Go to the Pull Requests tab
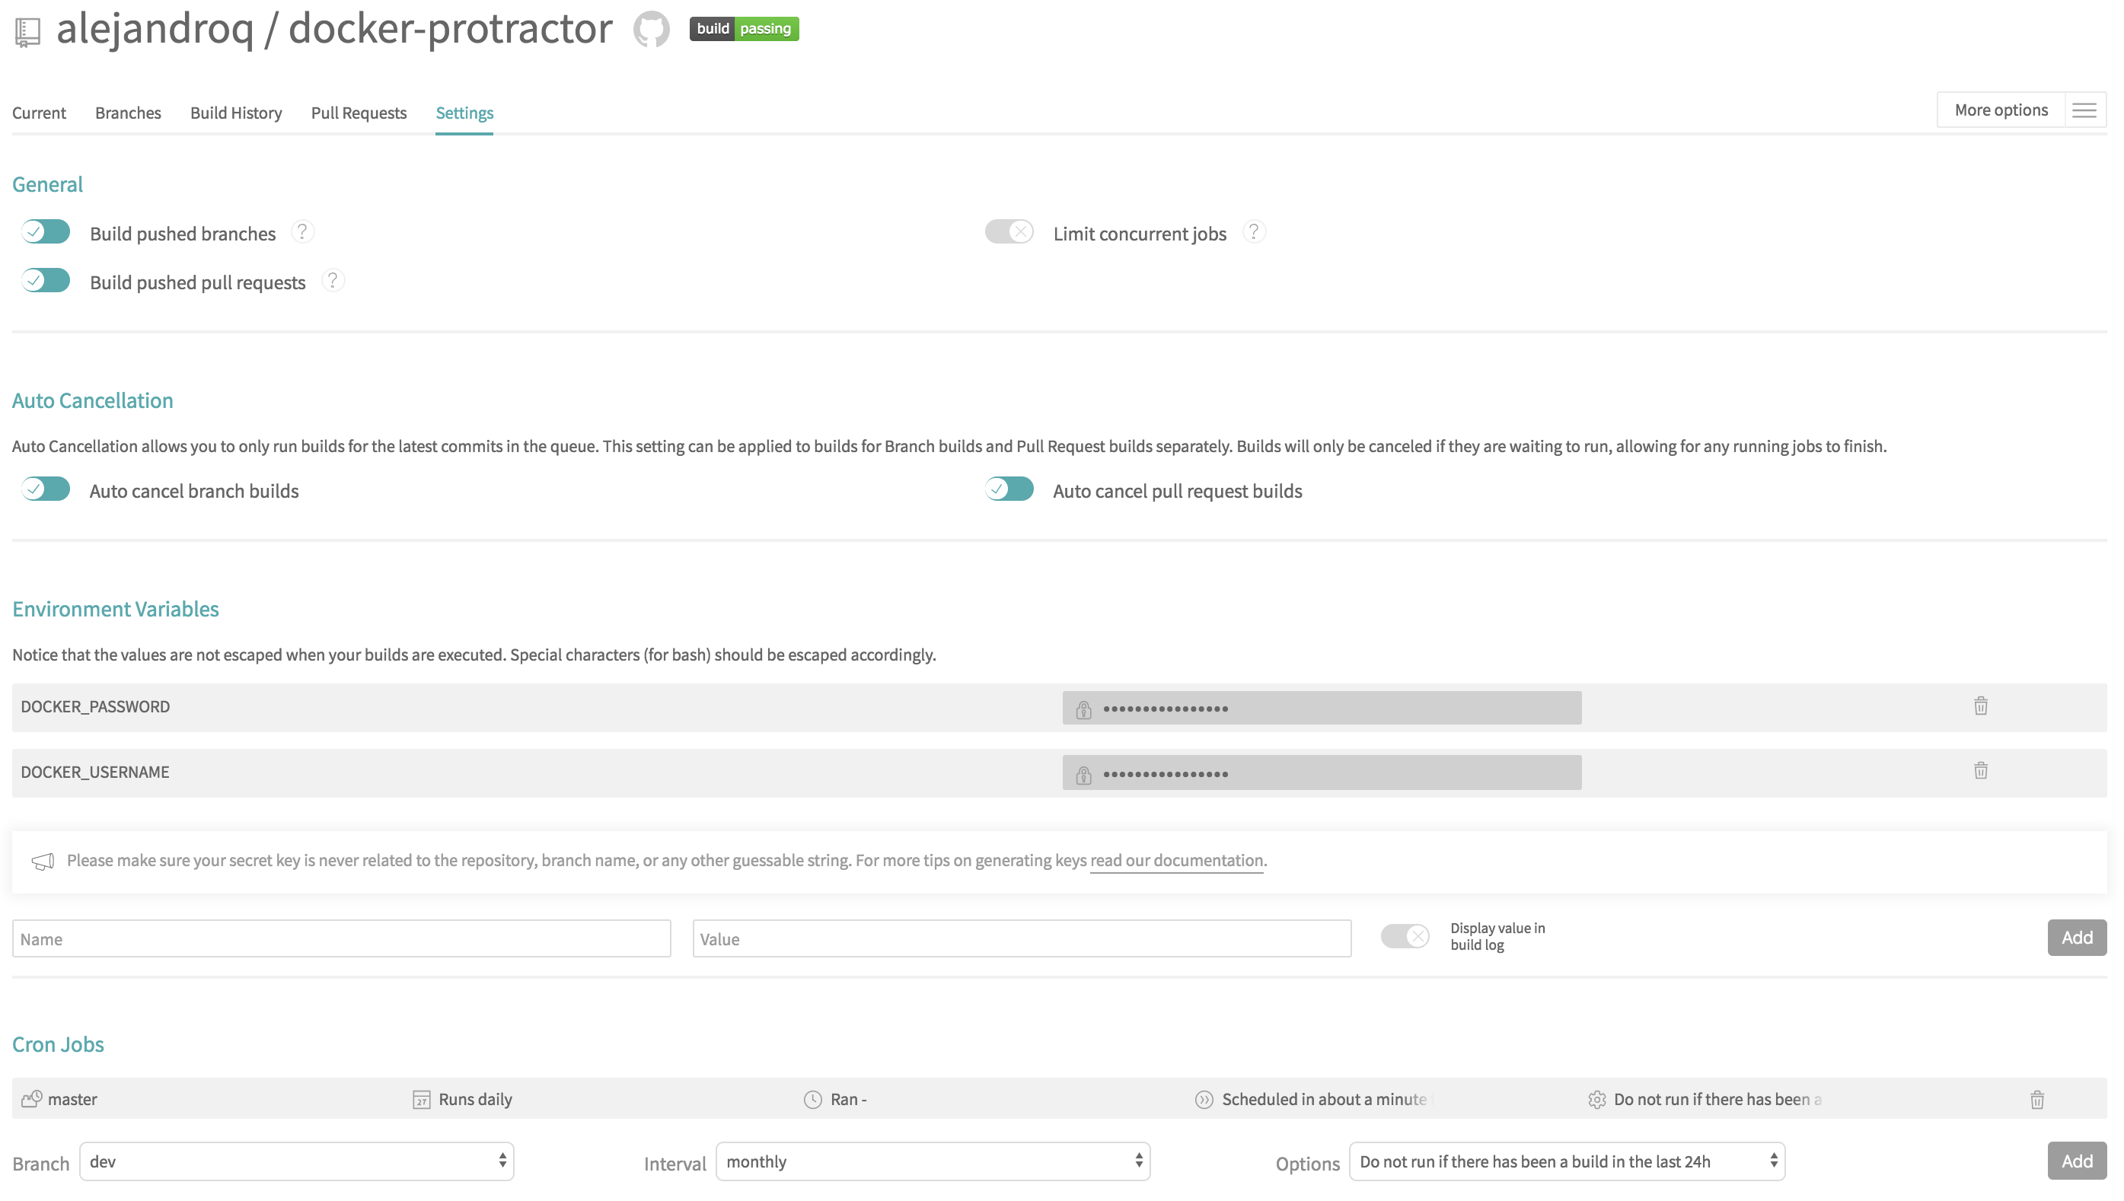2124x1201 pixels. [358, 113]
